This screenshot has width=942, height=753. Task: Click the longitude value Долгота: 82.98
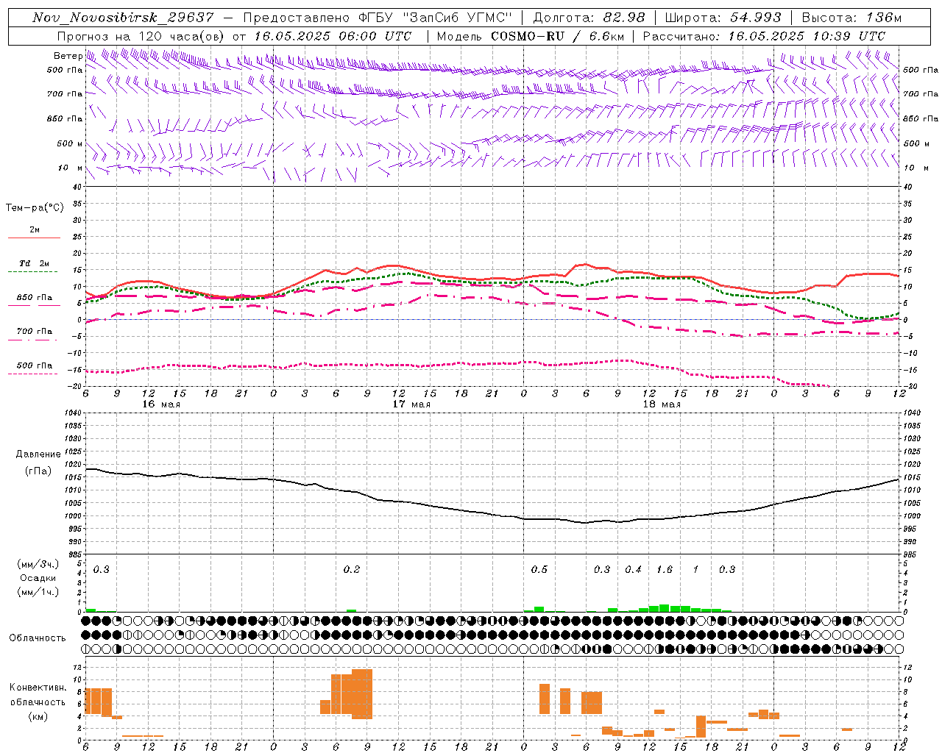(x=589, y=18)
